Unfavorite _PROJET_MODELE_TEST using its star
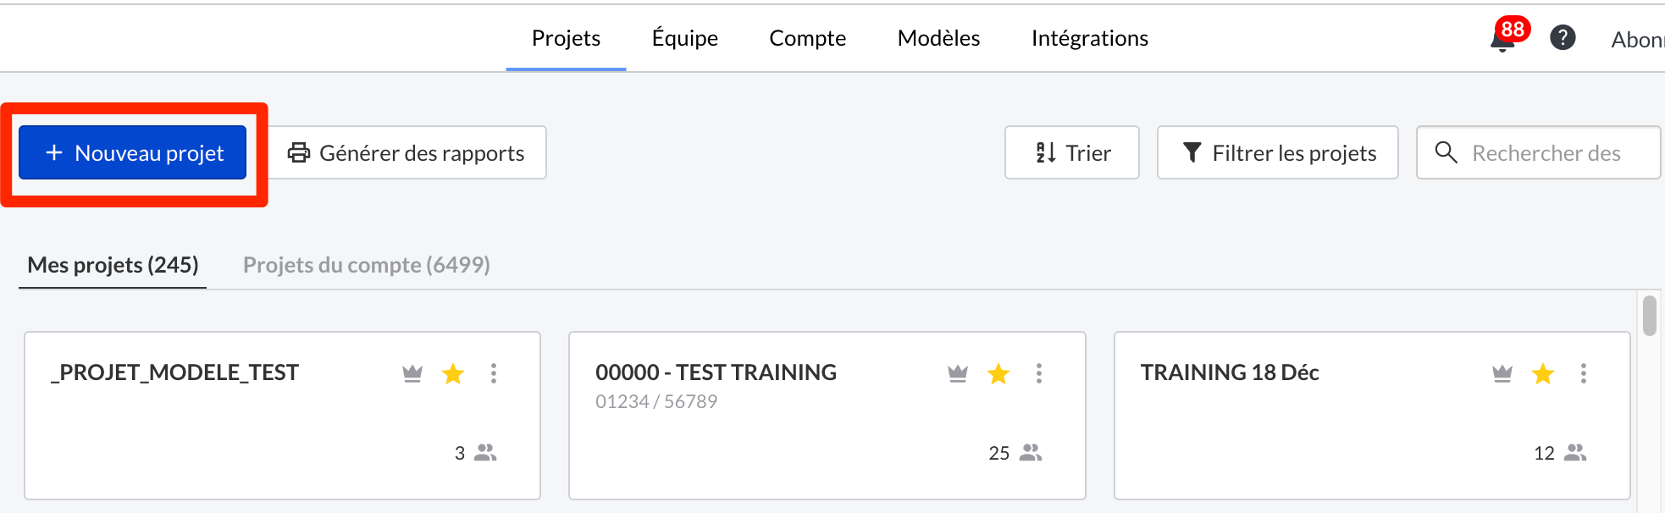 point(453,373)
